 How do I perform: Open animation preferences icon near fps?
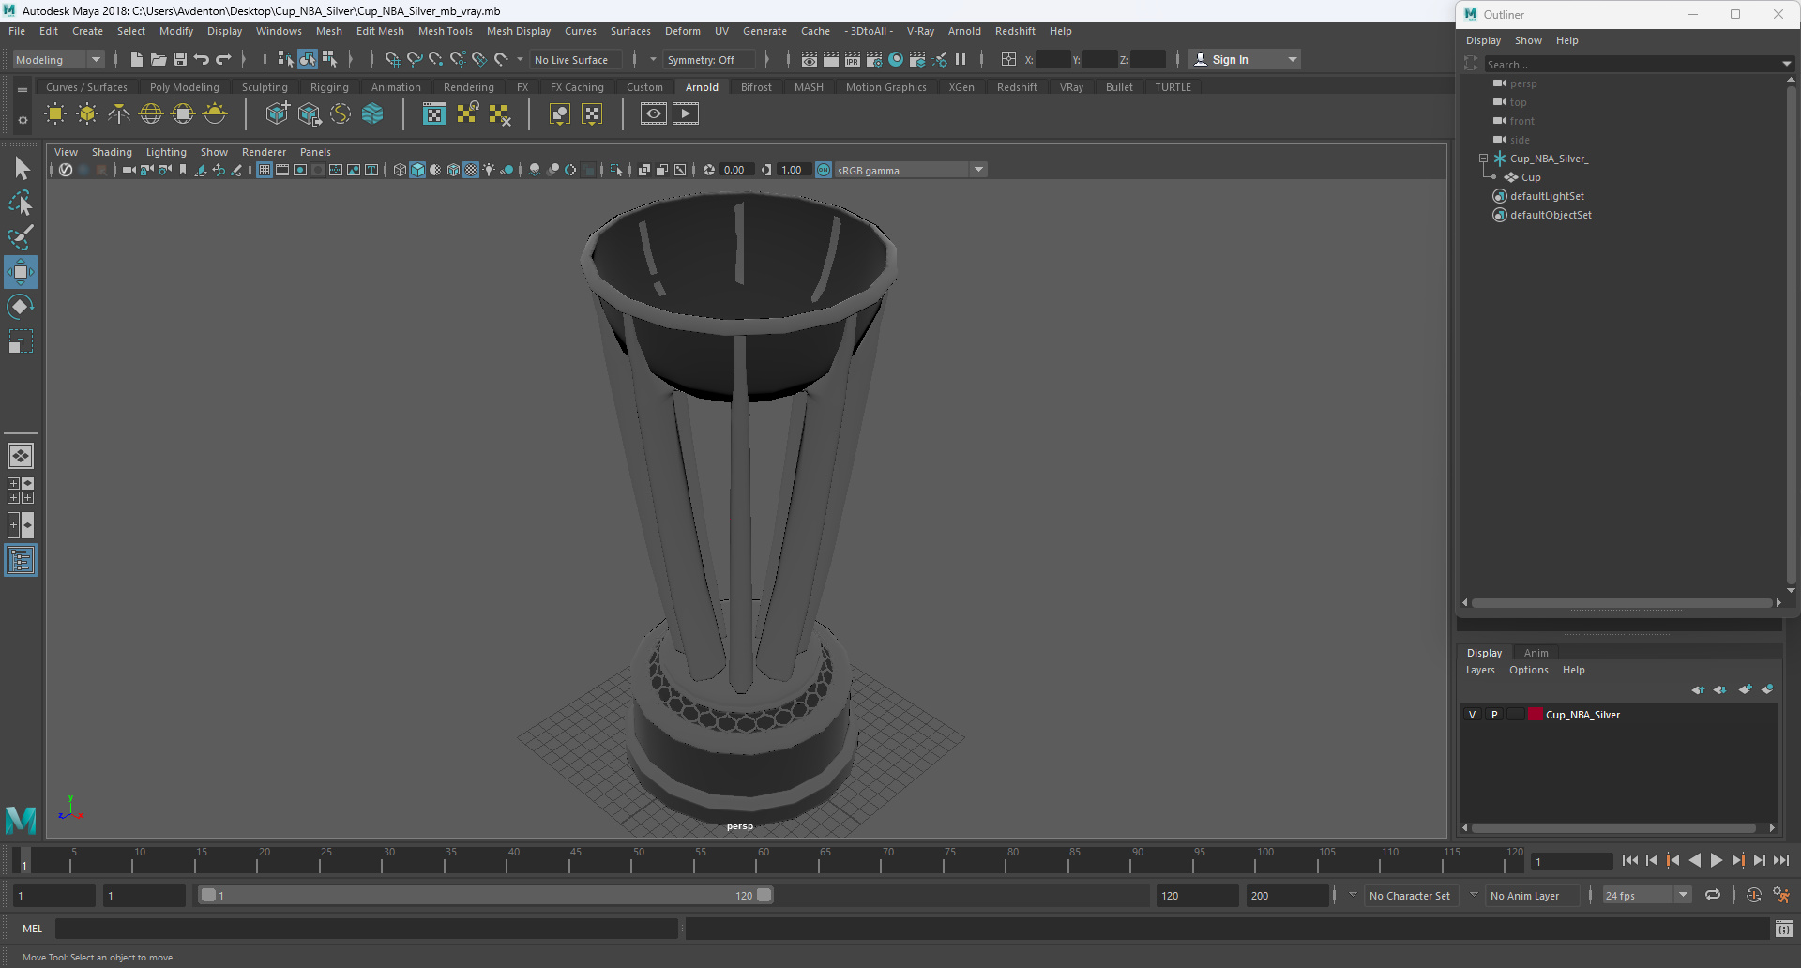click(x=1781, y=896)
